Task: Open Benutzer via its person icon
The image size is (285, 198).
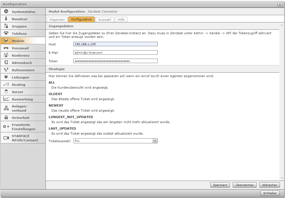Action: 6,19
